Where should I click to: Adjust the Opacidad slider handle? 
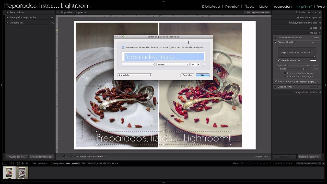(307, 65)
